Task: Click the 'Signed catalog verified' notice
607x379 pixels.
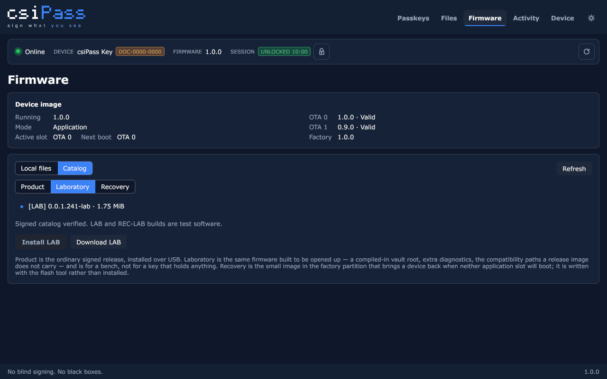Action: [x=119, y=224]
